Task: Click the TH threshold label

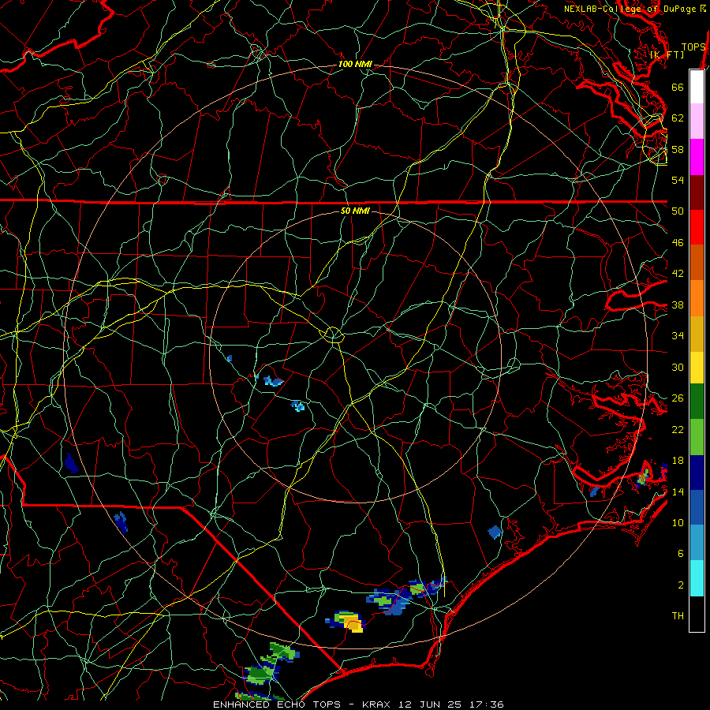Action: point(678,616)
